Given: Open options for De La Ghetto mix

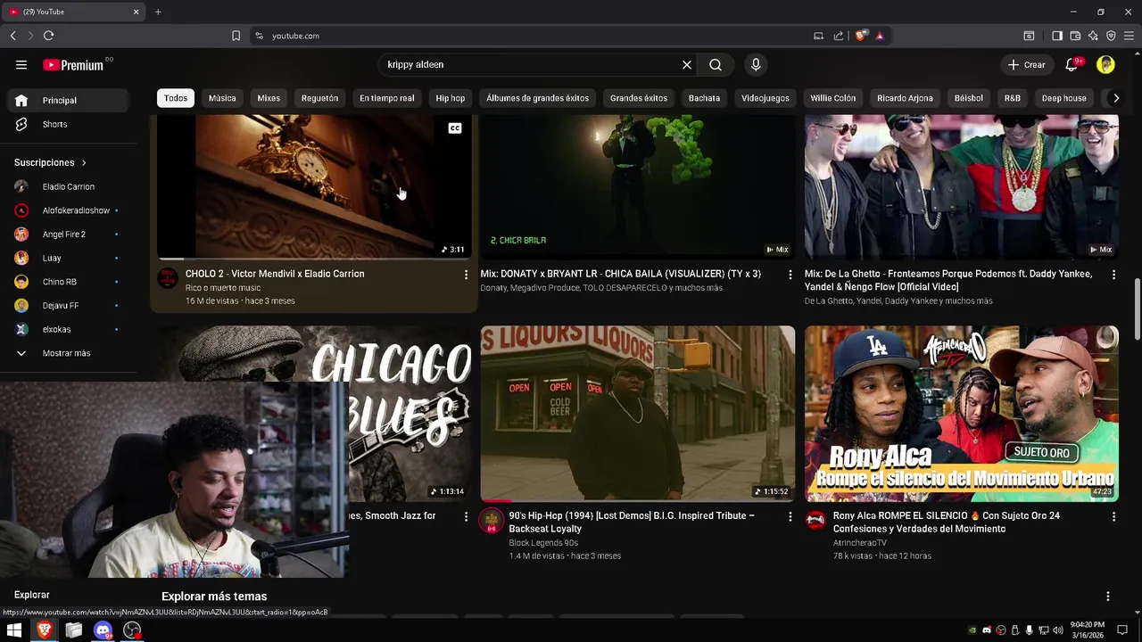Looking at the screenshot, I should tap(1113, 275).
